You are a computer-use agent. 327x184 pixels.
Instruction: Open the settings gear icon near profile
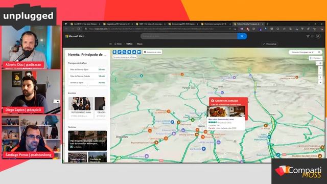tap(312, 36)
